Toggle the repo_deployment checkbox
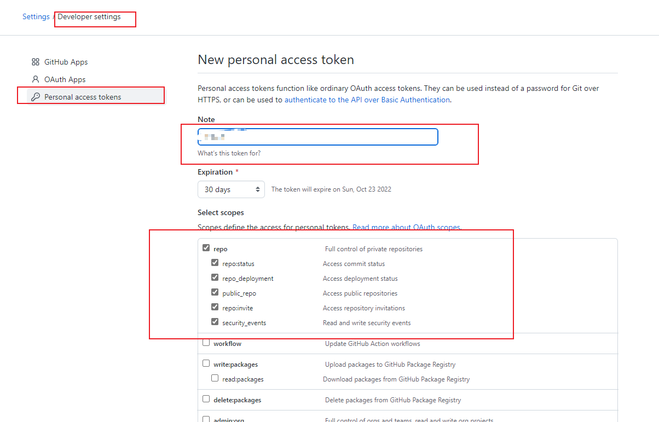This screenshot has width=659, height=422. pos(215,278)
